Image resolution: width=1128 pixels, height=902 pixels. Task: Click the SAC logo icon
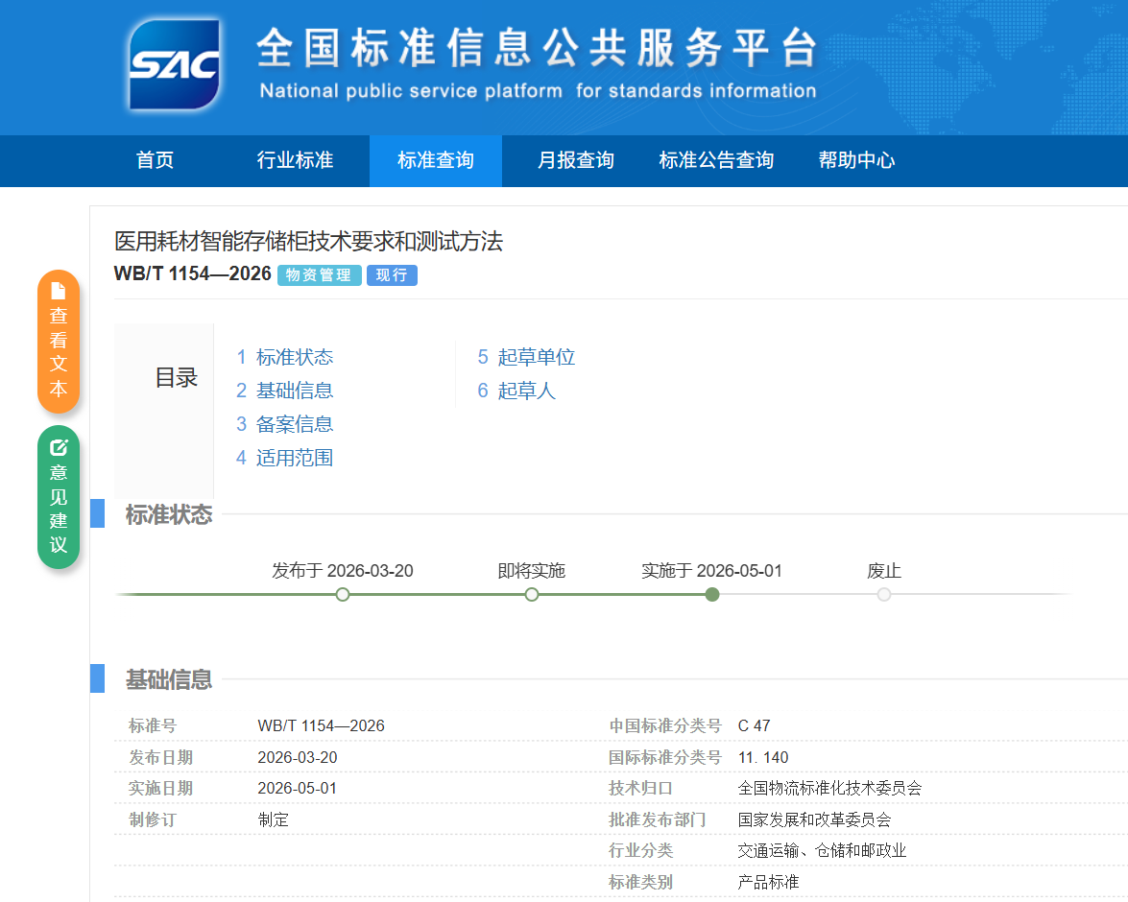pos(174,64)
